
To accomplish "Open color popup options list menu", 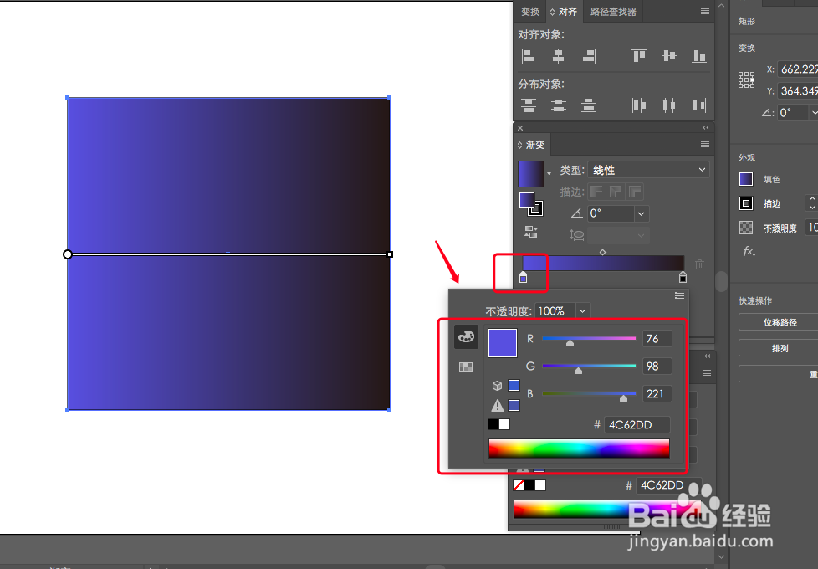I will tap(679, 295).
